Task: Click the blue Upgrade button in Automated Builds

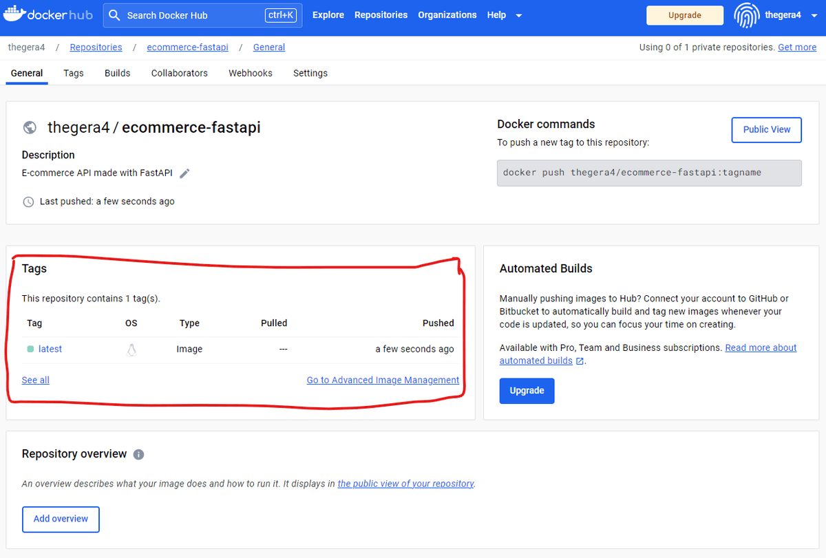Action: (x=527, y=391)
